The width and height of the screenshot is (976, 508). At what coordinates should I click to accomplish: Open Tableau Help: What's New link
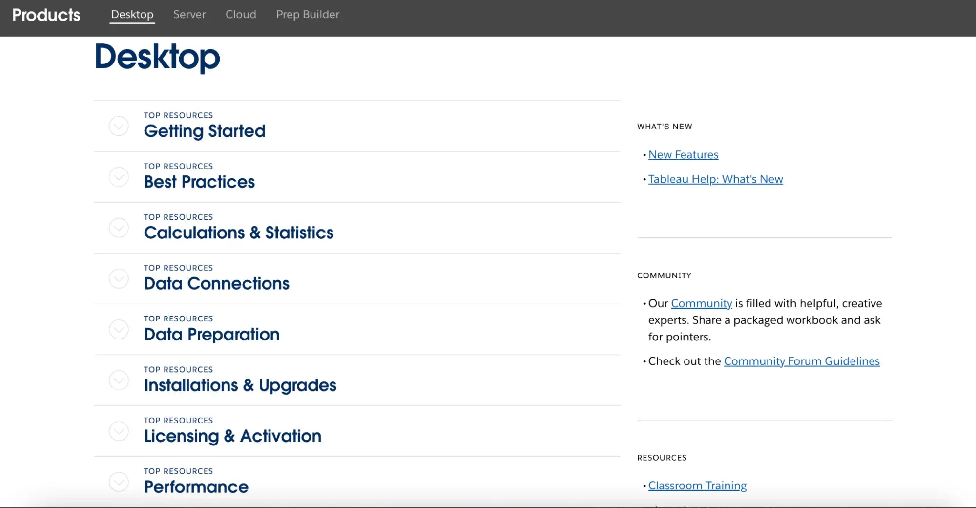pos(715,179)
